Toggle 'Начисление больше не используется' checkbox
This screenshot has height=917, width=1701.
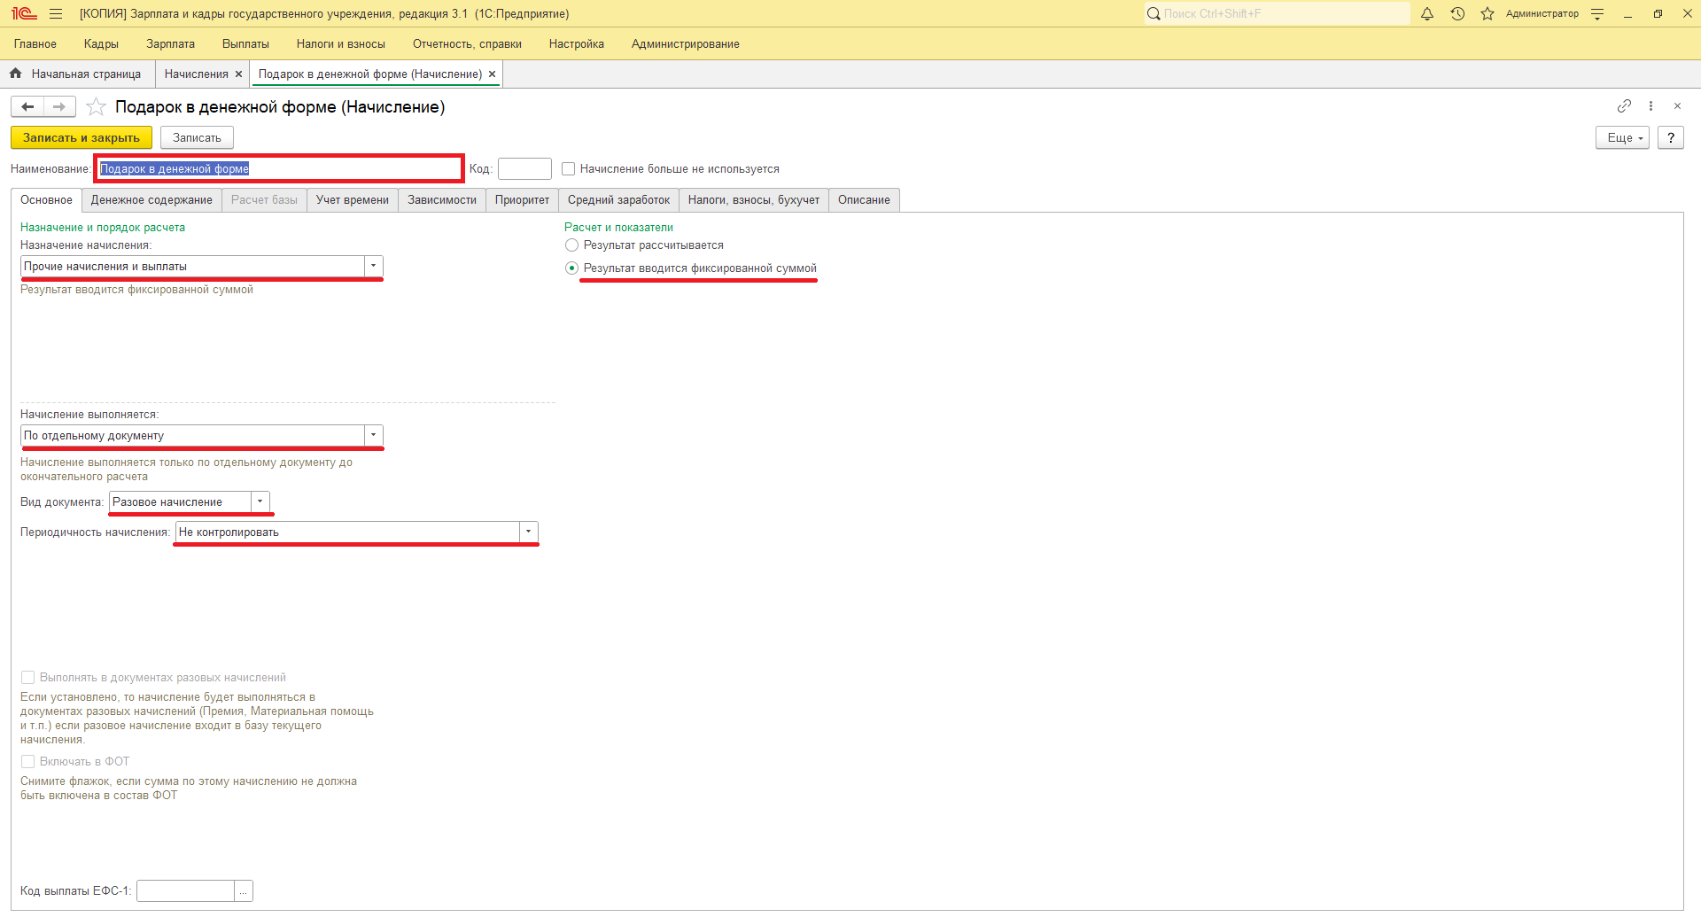pos(569,169)
